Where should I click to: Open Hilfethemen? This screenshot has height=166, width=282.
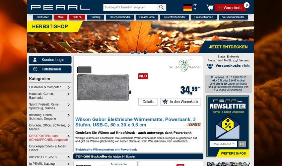pyautogui.click(x=50, y=69)
